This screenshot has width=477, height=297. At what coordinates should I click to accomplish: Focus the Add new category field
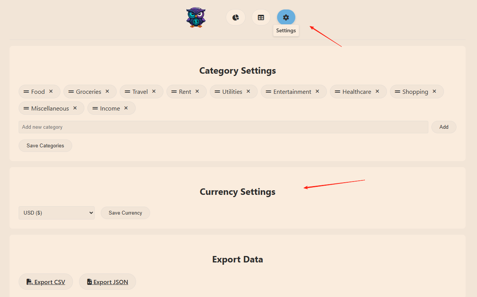pos(223,127)
